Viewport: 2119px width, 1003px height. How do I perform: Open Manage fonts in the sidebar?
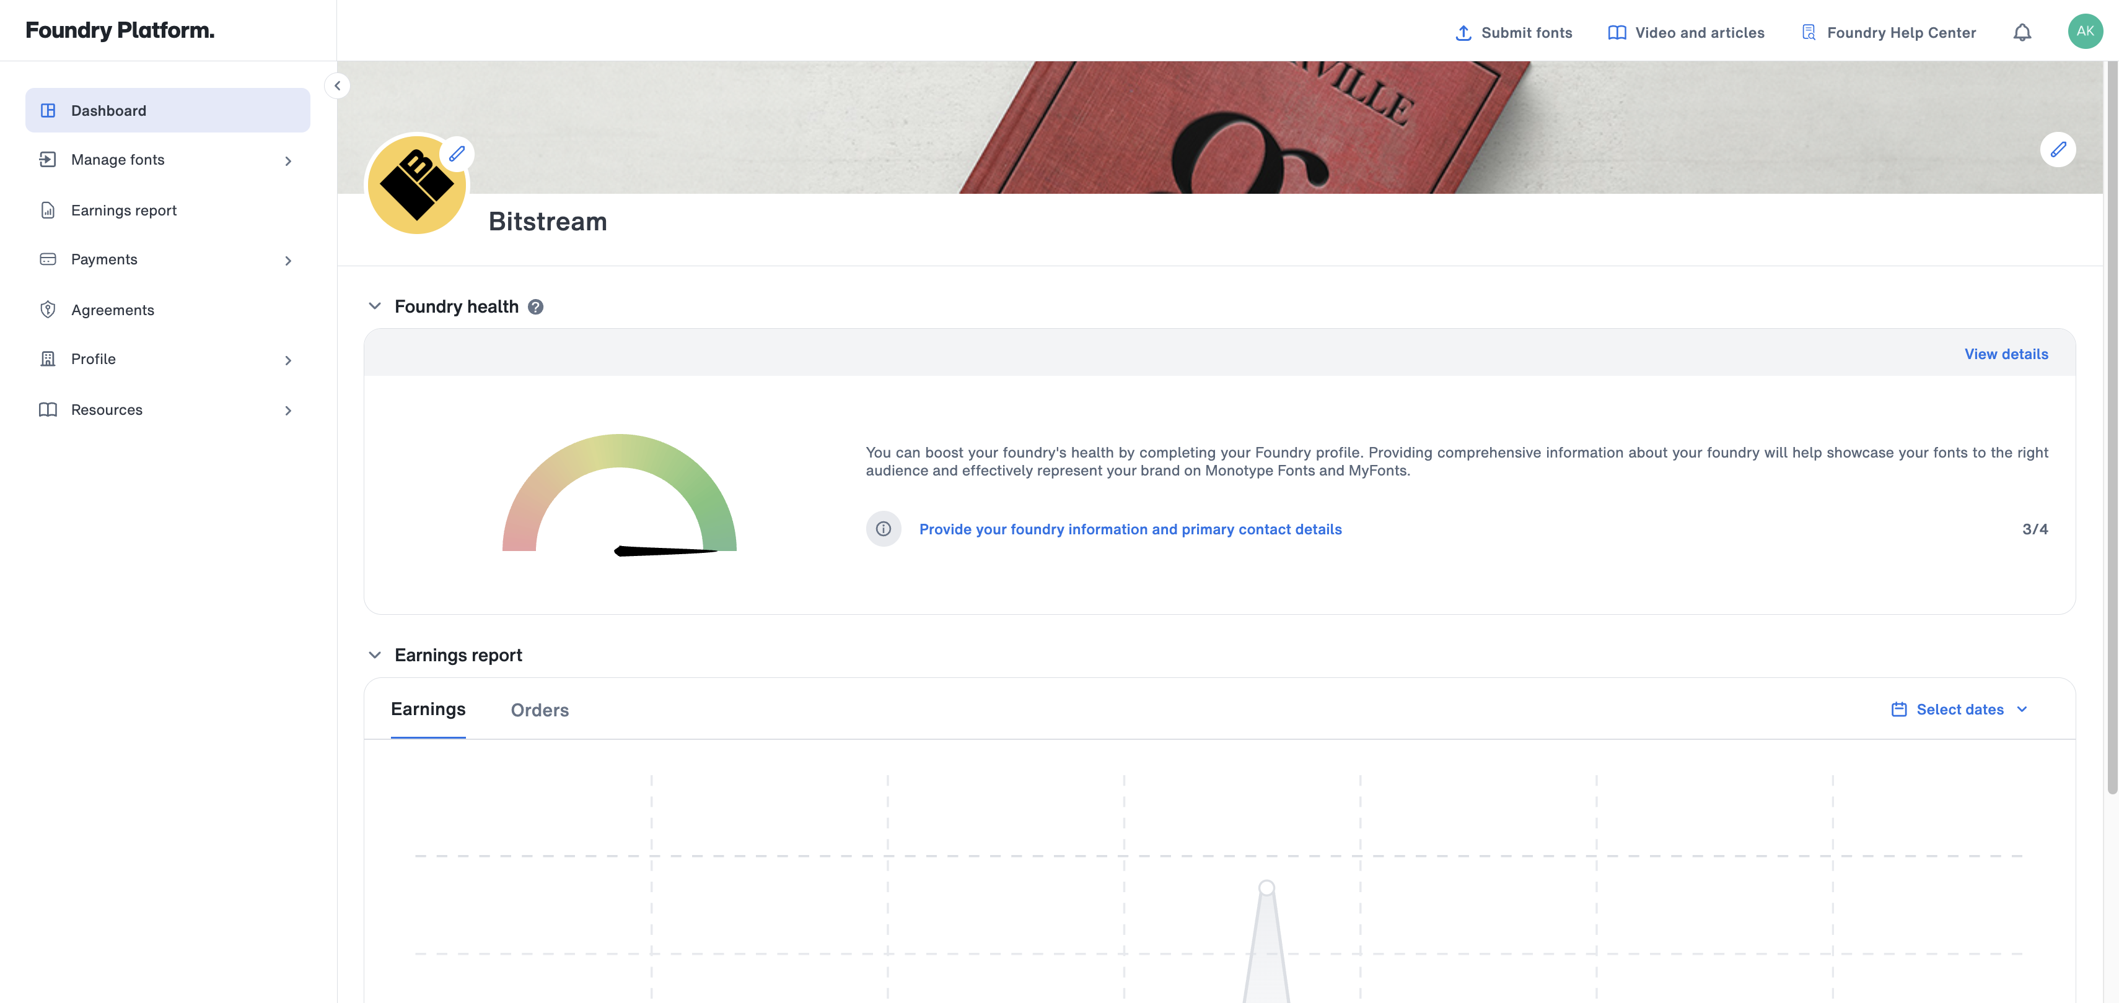[168, 160]
